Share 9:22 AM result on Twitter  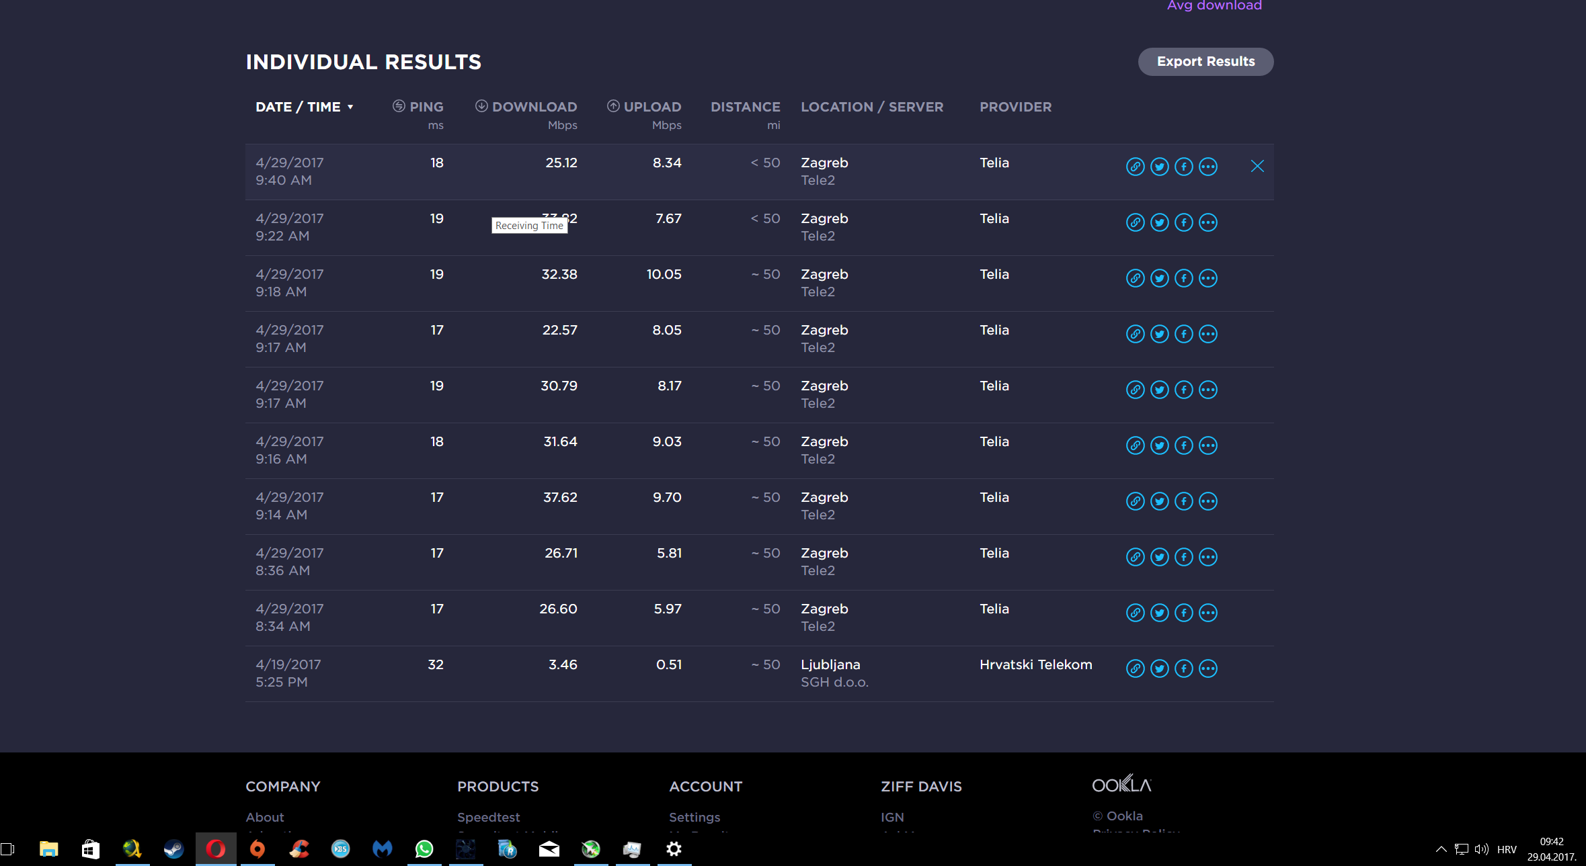[1159, 222]
